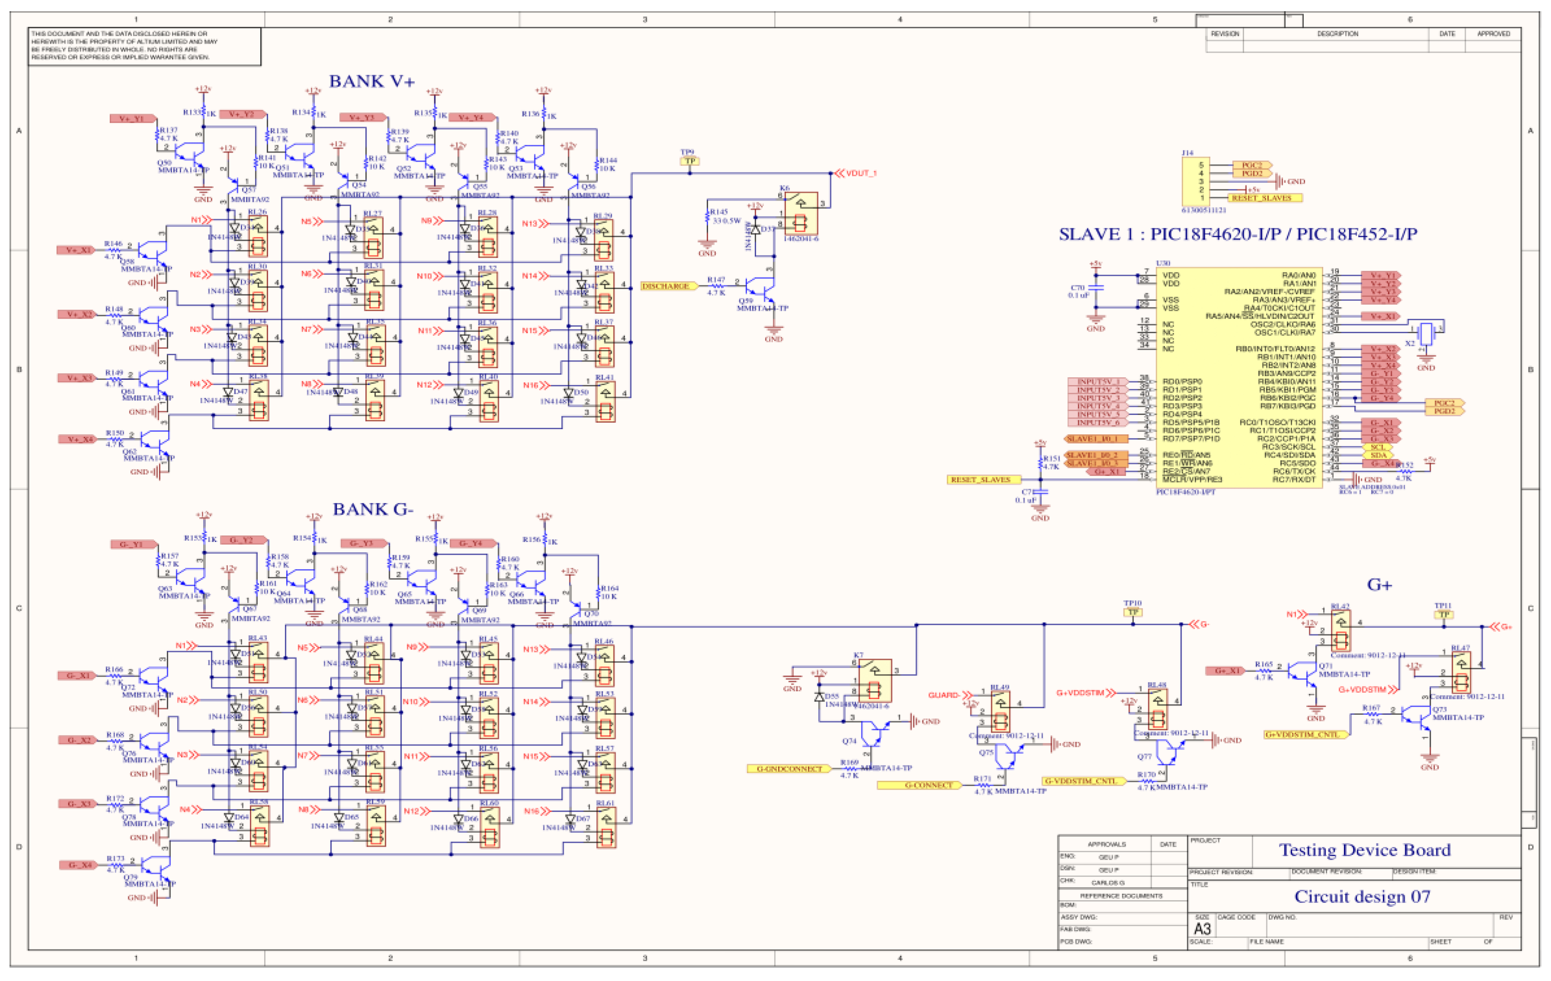Click the G-GNDCONNECT port label

[790, 768]
